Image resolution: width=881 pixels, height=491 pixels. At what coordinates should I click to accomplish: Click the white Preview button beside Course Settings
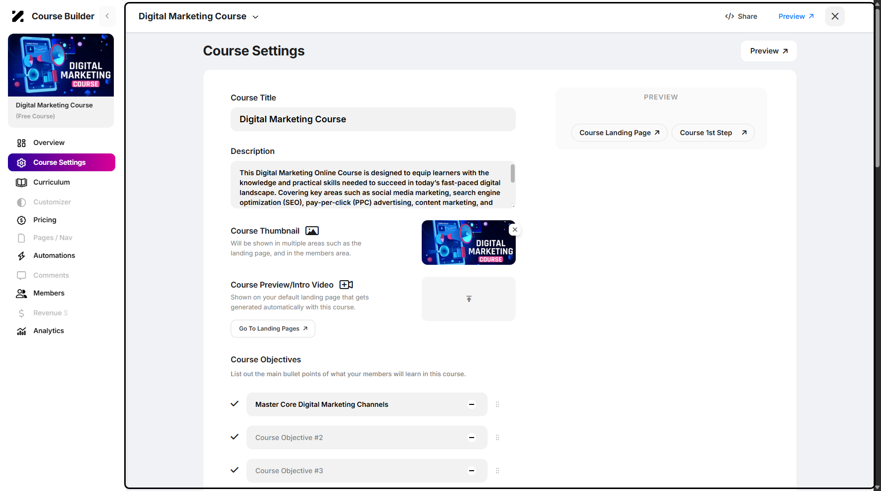(769, 51)
